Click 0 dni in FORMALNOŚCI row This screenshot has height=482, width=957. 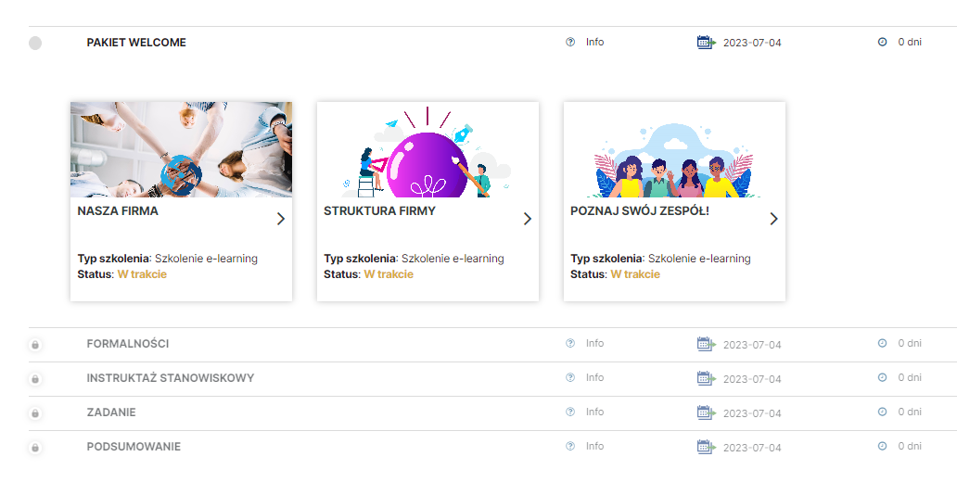click(910, 344)
